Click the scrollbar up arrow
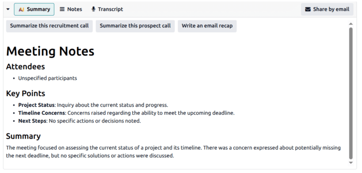This screenshot has height=173, width=362. point(351,24)
